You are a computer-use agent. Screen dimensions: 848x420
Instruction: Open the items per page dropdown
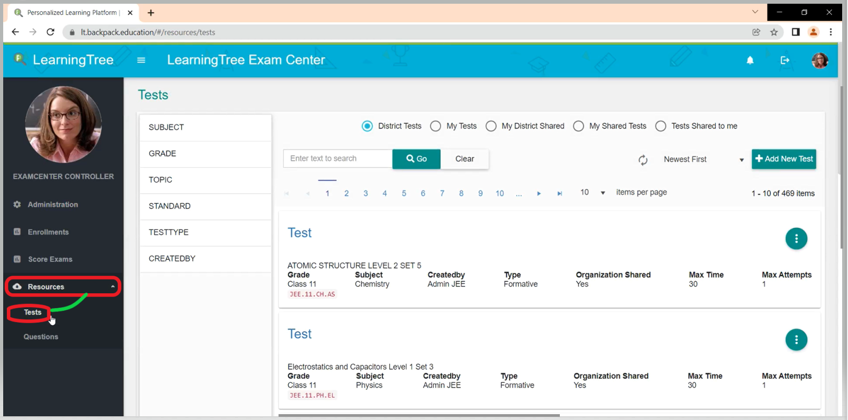592,193
